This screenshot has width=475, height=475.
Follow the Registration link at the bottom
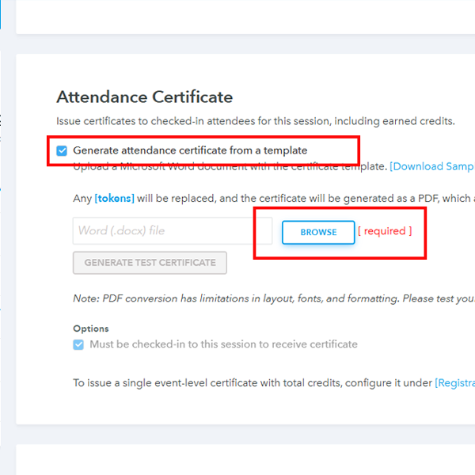pos(454,382)
